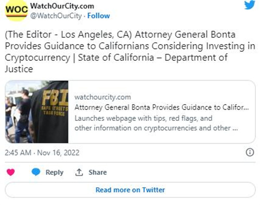Image resolution: width=260 pixels, height=205 pixels.
Task: Open WatchOurCity.com display name
Action: 62,6
